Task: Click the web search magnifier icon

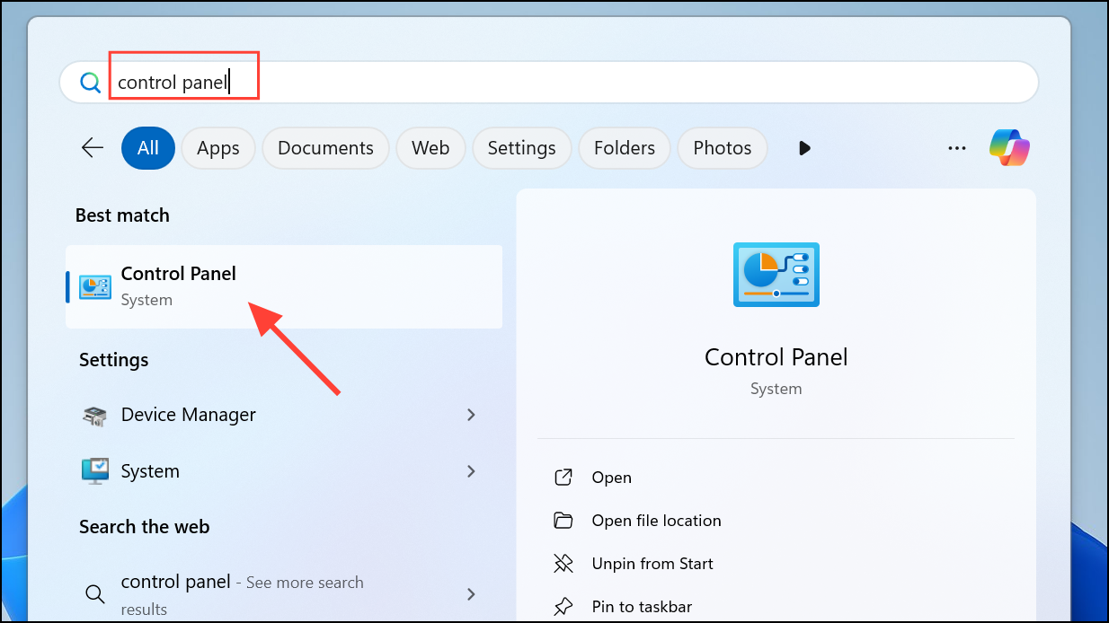Action: (94, 593)
